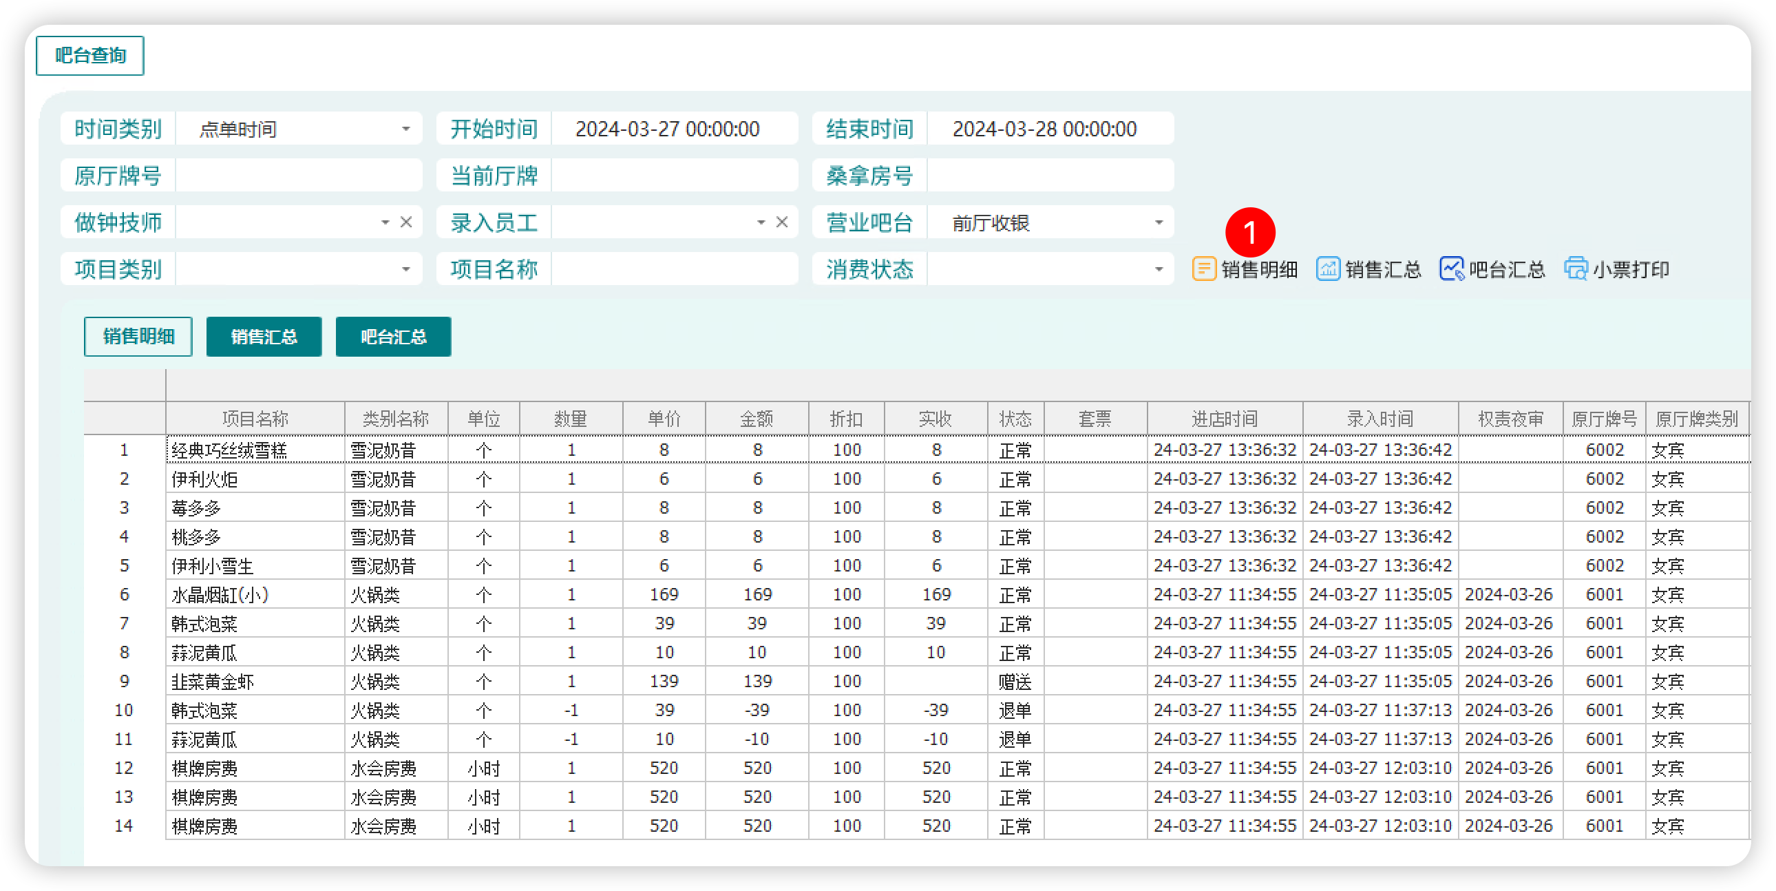Select the 莓多多 cell

(255, 507)
